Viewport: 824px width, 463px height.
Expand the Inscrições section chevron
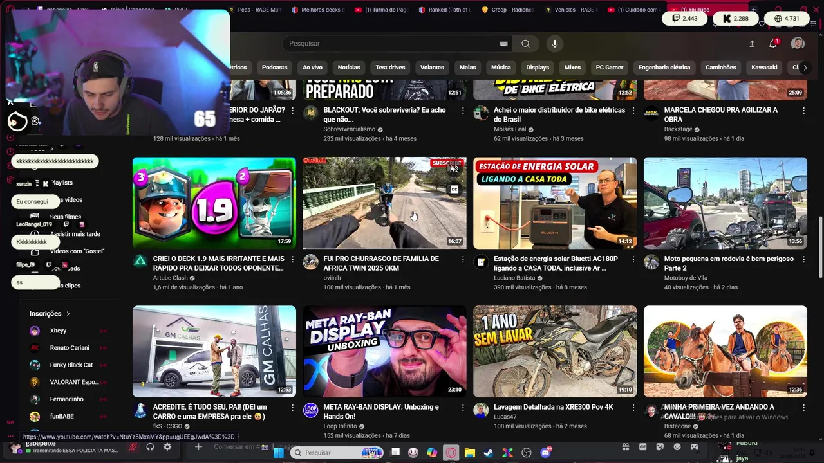pos(68,314)
